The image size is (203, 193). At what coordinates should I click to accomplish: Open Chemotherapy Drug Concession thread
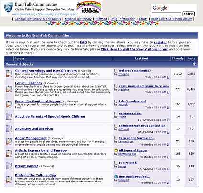click(142, 126)
